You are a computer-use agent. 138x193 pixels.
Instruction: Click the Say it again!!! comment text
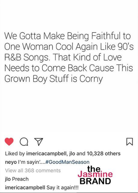tap(62, 188)
